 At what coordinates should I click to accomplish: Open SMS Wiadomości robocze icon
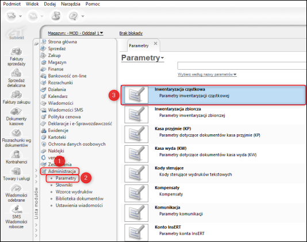[x=17, y=209]
